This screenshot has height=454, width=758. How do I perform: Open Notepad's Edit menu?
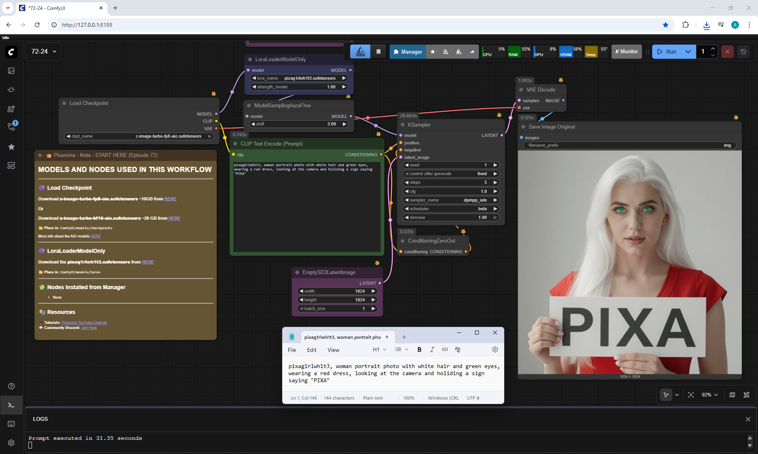pyautogui.click(x=311, y=350)
